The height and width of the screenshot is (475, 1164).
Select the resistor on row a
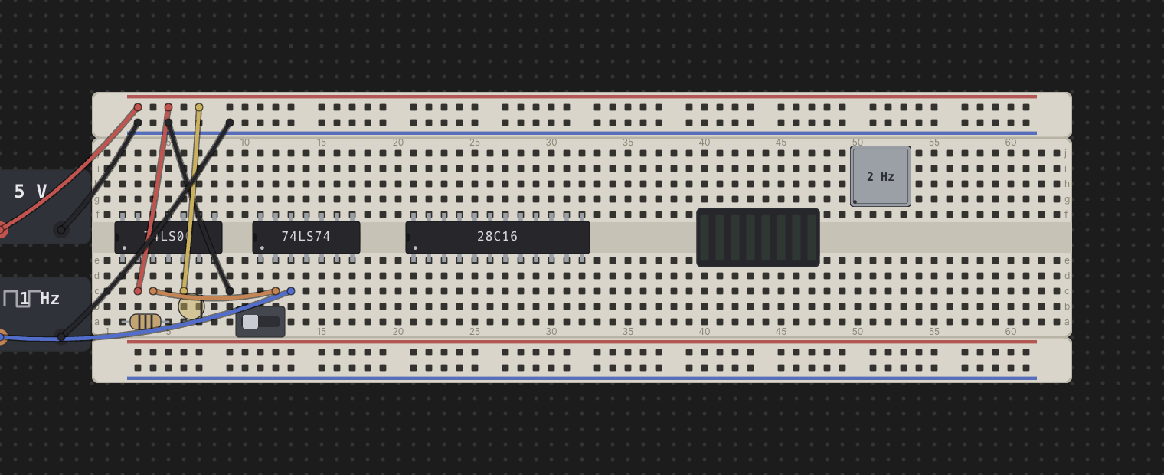[x=145, y=322]
